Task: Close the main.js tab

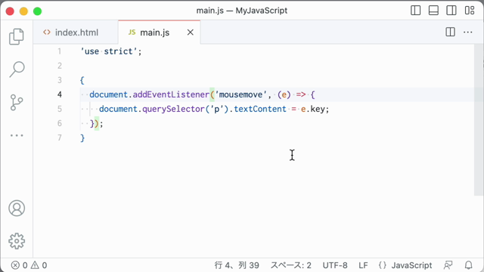Action: [191, 32]
